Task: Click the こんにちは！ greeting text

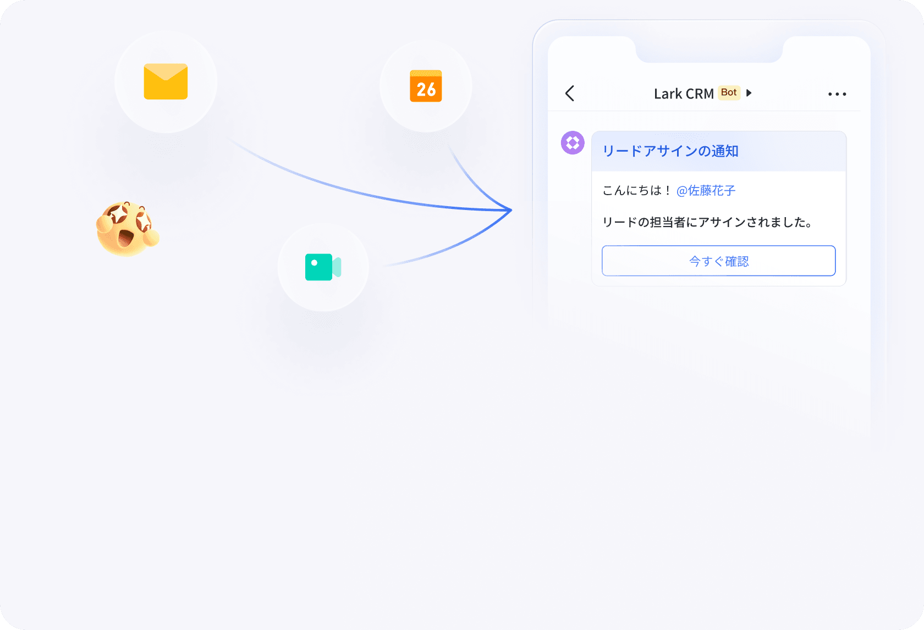Action: tap(637, 191)
